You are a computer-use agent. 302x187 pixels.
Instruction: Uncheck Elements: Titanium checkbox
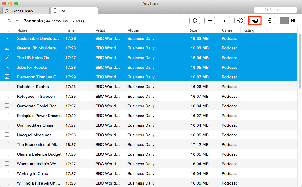[7, 77]
